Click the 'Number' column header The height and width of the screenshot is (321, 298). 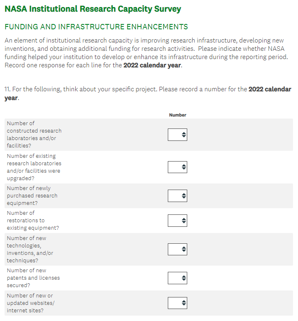pos(178,115)
